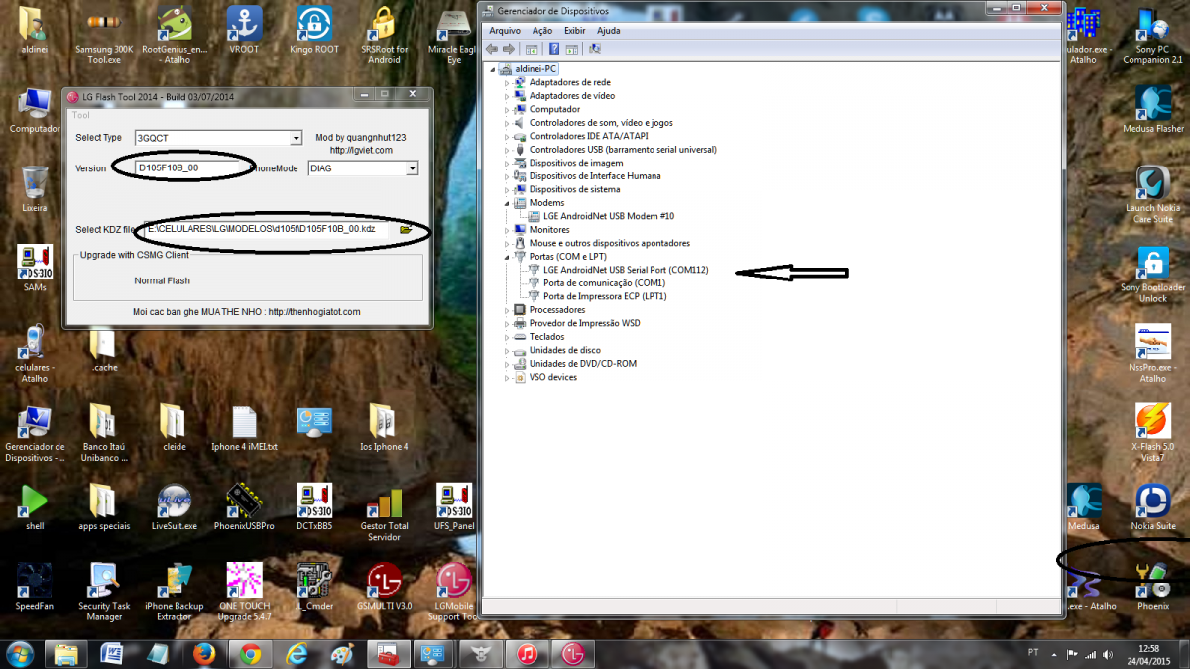Select the Sony Bootloader Unlock desktop icon
The image size is (1190, 669).
click(1153, 275)
